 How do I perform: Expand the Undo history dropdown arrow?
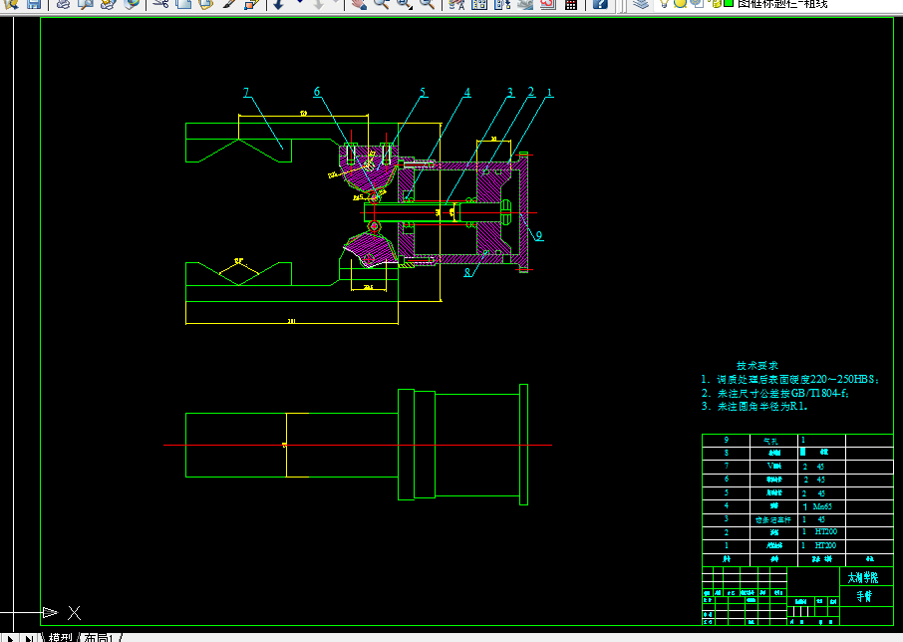[299, 2]
